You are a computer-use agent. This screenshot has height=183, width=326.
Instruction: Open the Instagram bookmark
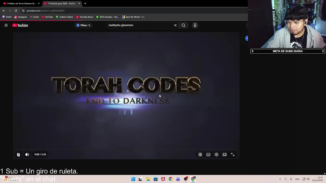(x=21, y=17)
